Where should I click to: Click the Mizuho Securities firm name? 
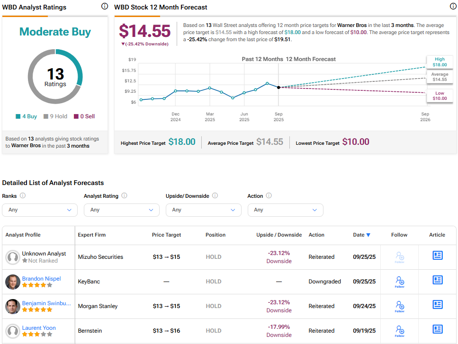click(x=100, y=257)
